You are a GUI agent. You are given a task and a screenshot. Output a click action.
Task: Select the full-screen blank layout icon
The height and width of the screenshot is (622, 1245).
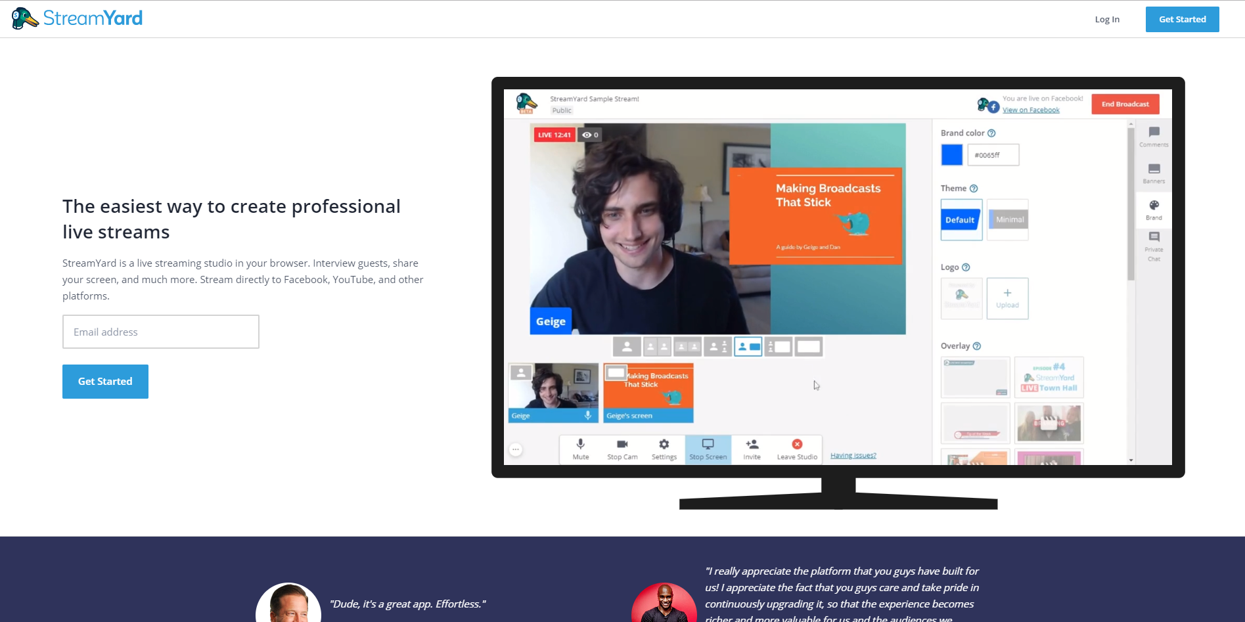[809, 346]
